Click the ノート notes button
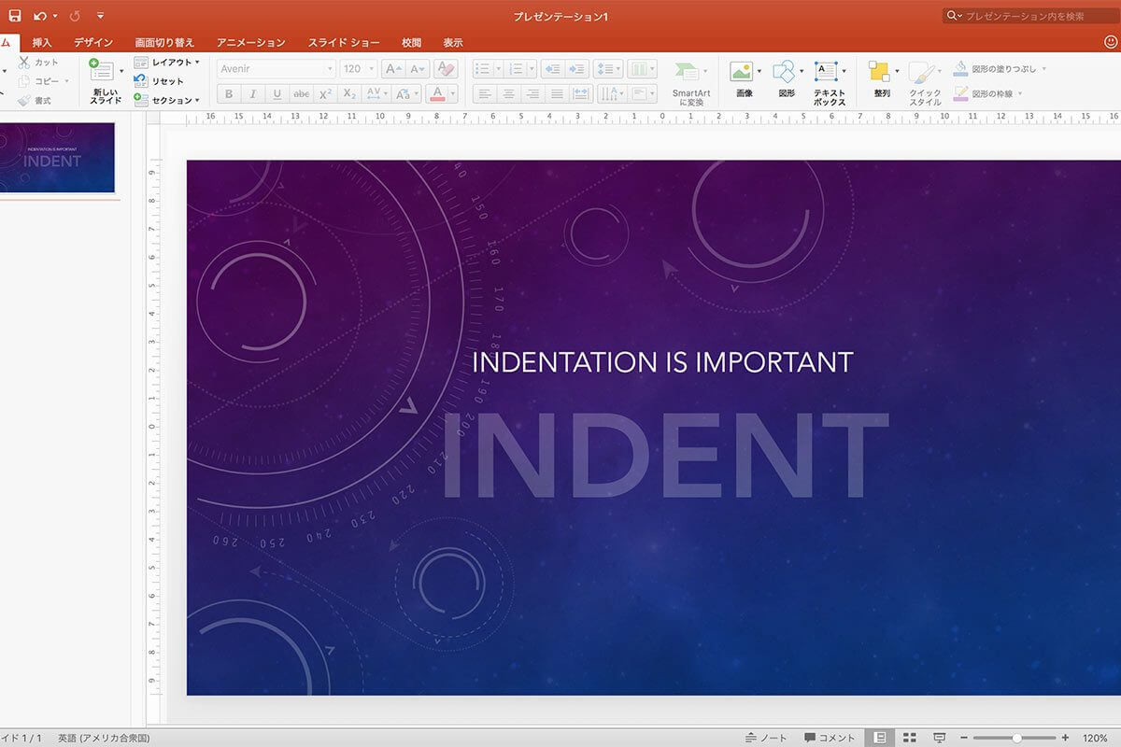This screenshot has width=1121, height=747. [x=767, y=738]
